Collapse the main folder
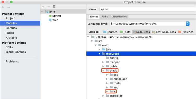 (x=96, y=45)
